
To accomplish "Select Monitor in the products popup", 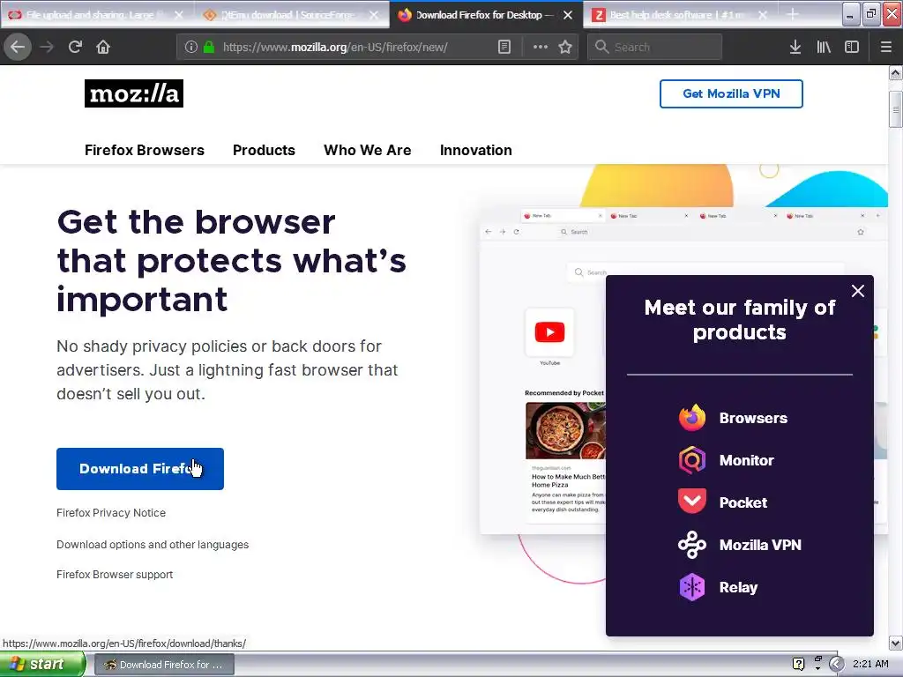I will click(746, 460).
